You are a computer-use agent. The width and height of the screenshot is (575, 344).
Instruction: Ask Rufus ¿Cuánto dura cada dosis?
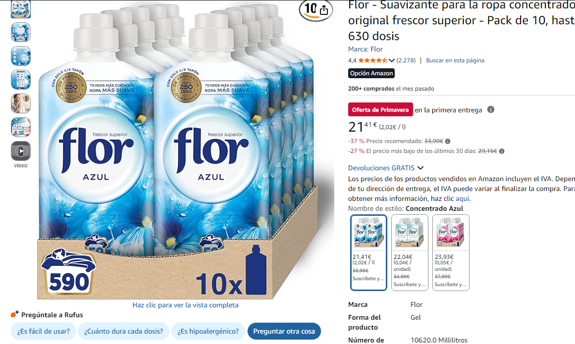click(124, 331)
